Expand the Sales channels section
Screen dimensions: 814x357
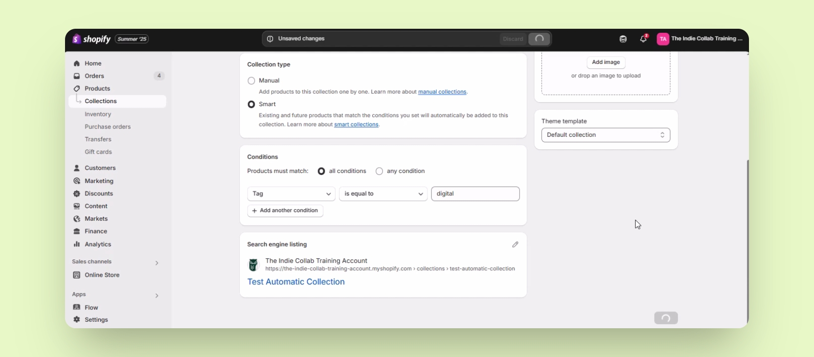click(x=157, y=263)
